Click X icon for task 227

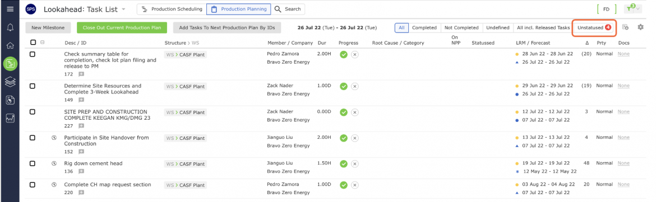coord(354,112)
